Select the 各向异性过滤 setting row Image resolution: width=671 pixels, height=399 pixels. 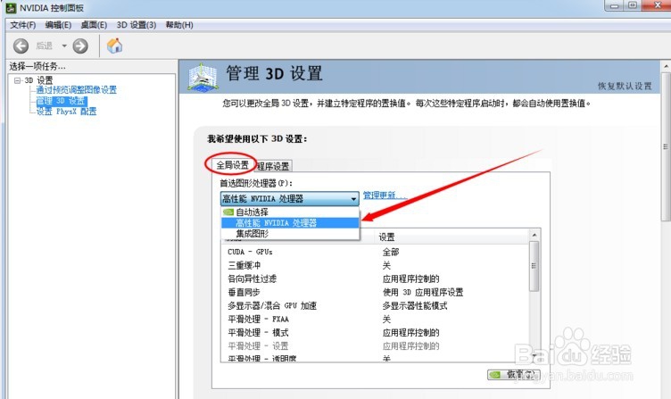[375, 278]
